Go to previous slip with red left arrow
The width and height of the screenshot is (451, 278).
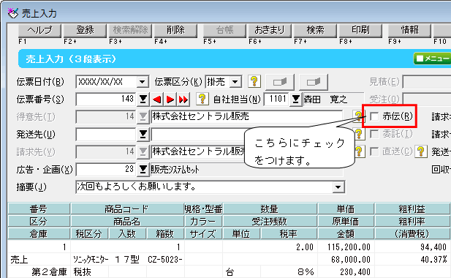click(157, 99)
